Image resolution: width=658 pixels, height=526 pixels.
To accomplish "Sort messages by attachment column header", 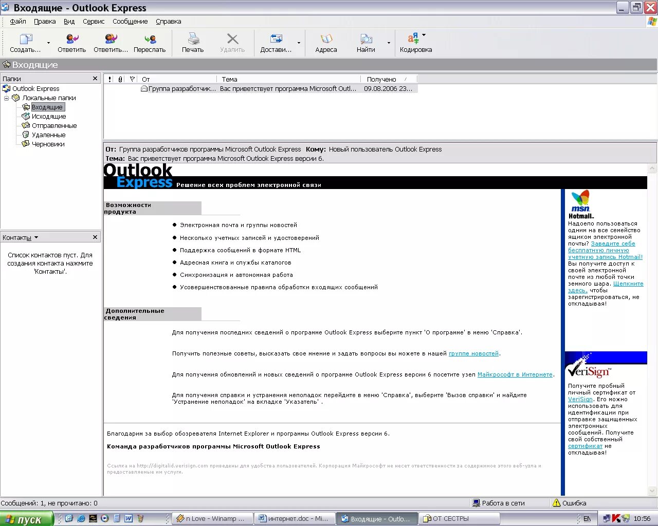I will click(x=120, y=79).
